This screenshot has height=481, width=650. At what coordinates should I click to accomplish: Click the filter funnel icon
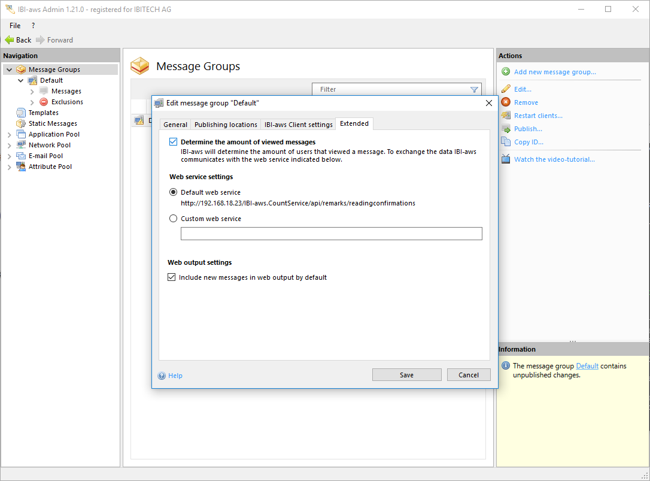click(474, 90)
